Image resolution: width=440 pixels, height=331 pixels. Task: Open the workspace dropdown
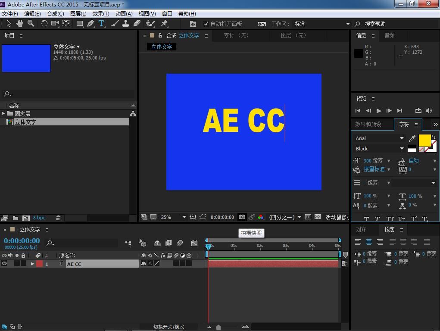point(348,24)
